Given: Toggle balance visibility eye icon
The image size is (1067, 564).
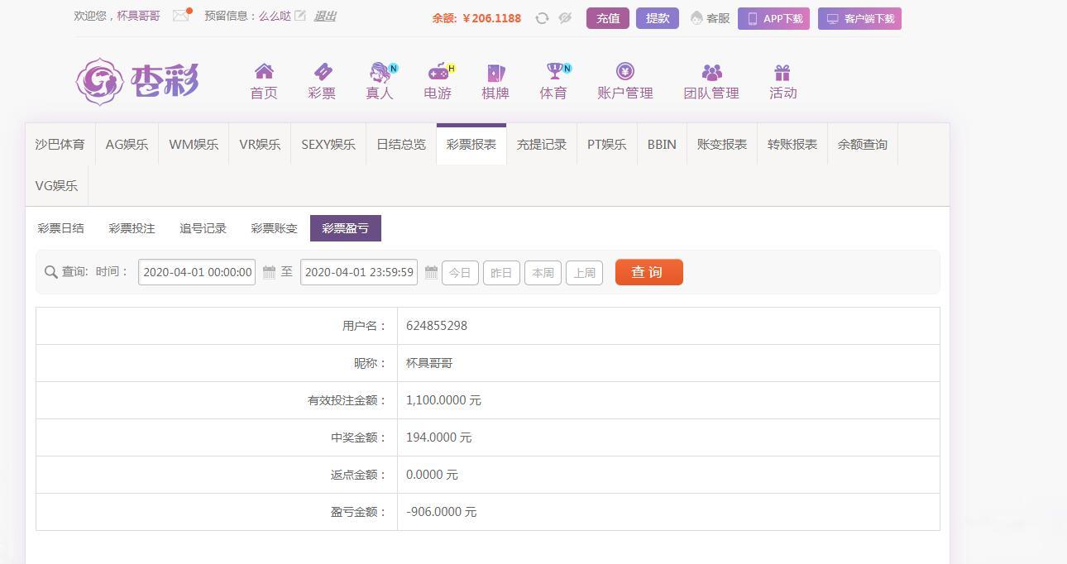Looking at the screenshot, I should click(x=565, y=18).
